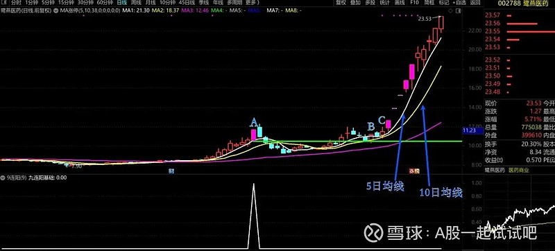Click the 画线 drawing tools button
The image size is (555, 251).
400,3
